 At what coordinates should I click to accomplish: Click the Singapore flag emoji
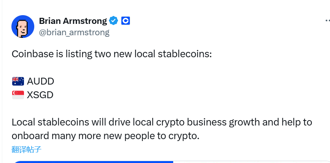coord(18,95)
